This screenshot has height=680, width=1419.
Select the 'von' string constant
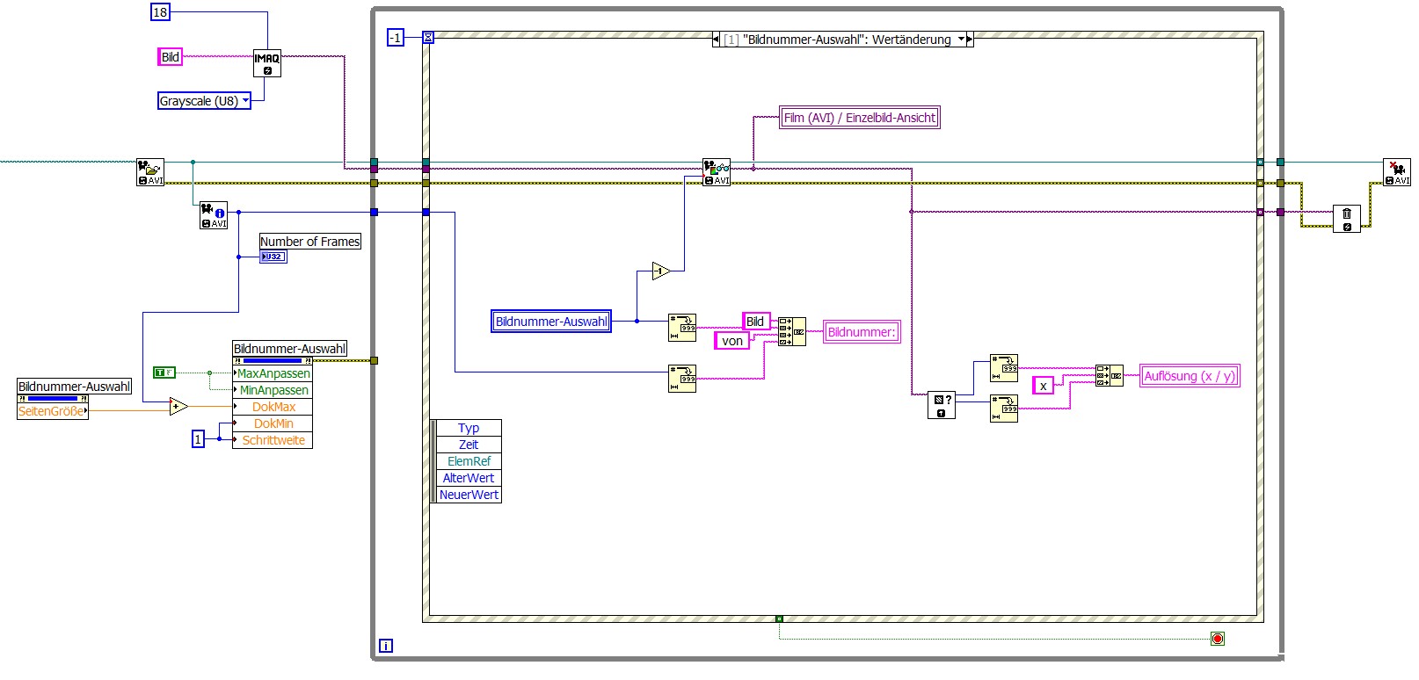(731, 341)
